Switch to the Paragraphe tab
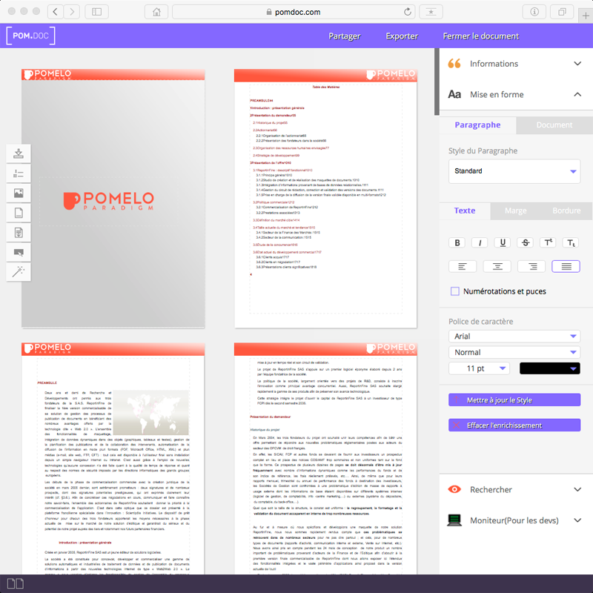The width and height of the screenshot is (593, 593). (x=477, y=125)
